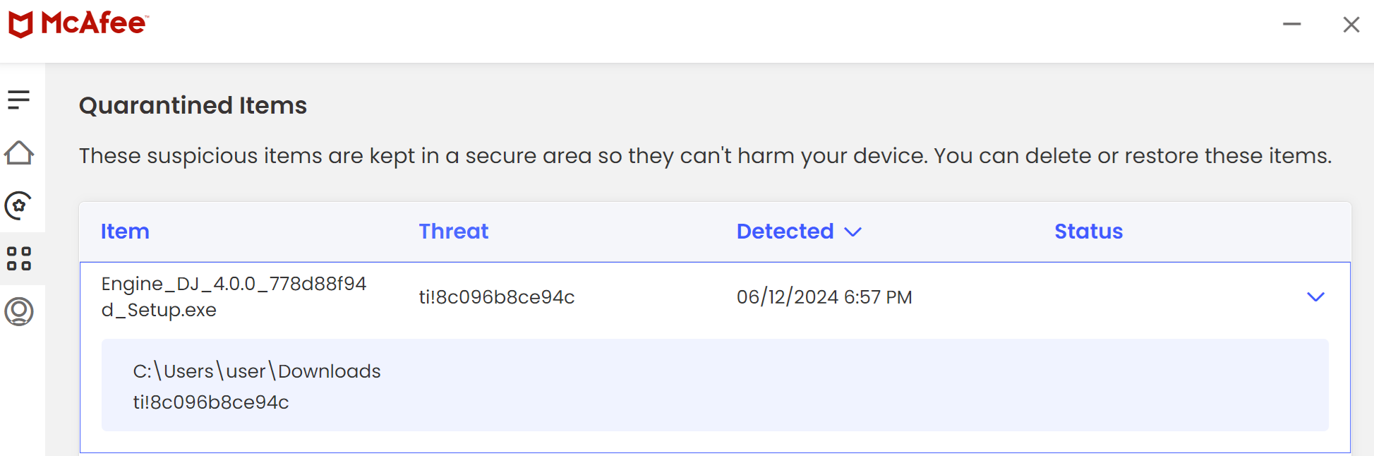
Task: Click the threat ID in details panel
Action: click(x=211, y=402)
